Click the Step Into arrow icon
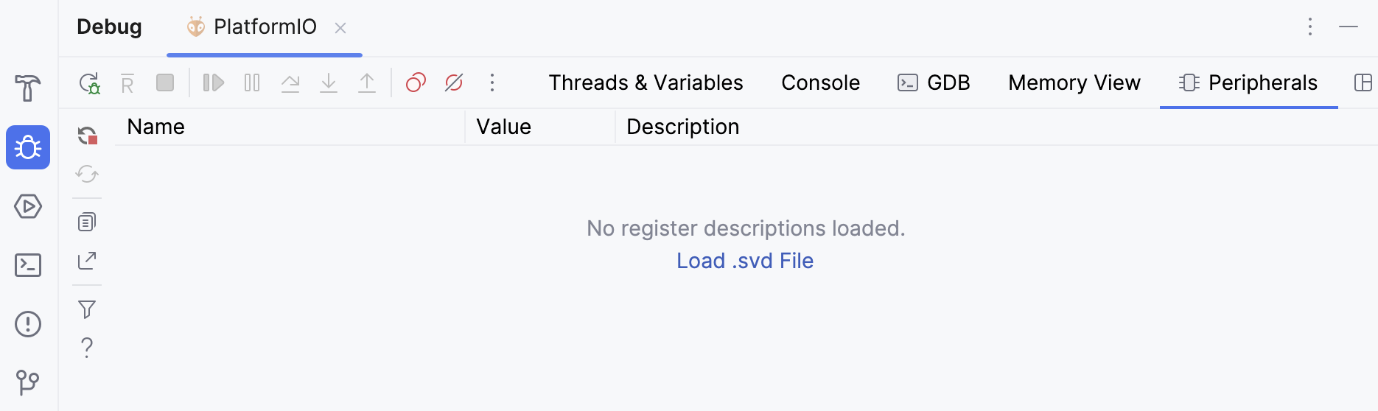 pyautogui.click(x=329, y=82)
